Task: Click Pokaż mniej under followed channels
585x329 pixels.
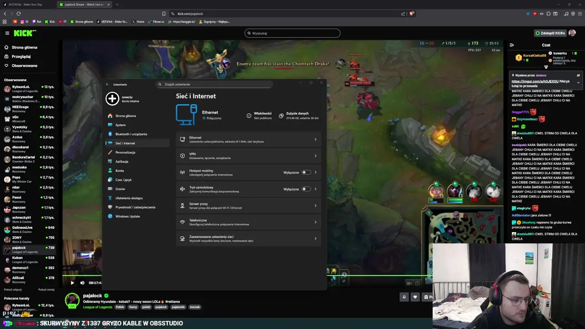Action: pos(46,289)
